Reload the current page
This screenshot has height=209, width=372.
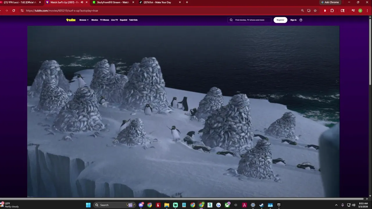click(14, 10)
